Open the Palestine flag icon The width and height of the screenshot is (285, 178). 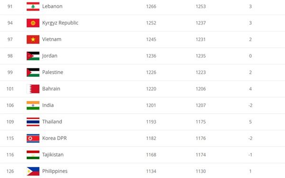pos(33,72)
